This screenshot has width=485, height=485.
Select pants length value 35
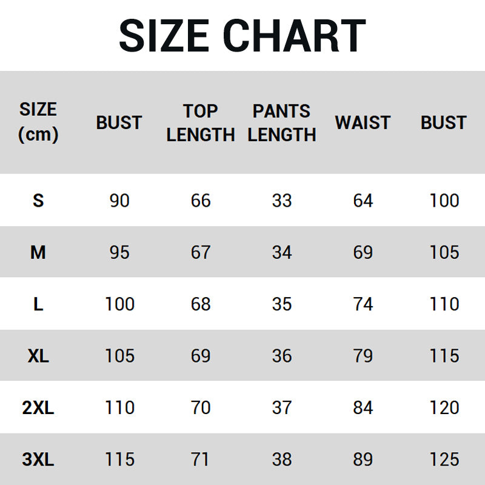282,304
